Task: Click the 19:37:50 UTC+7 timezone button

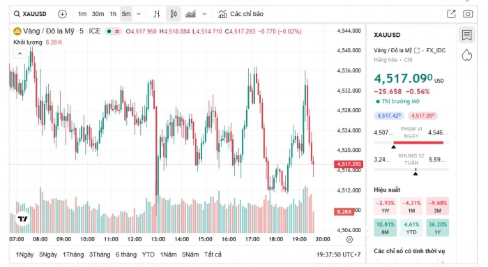Action: coord(339,254)
